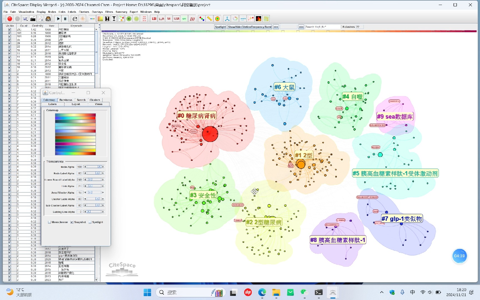Click the LSI cluster labeling icon
Image resolution: width=480 pixels, height=300 pixels.
coord(154,19)
